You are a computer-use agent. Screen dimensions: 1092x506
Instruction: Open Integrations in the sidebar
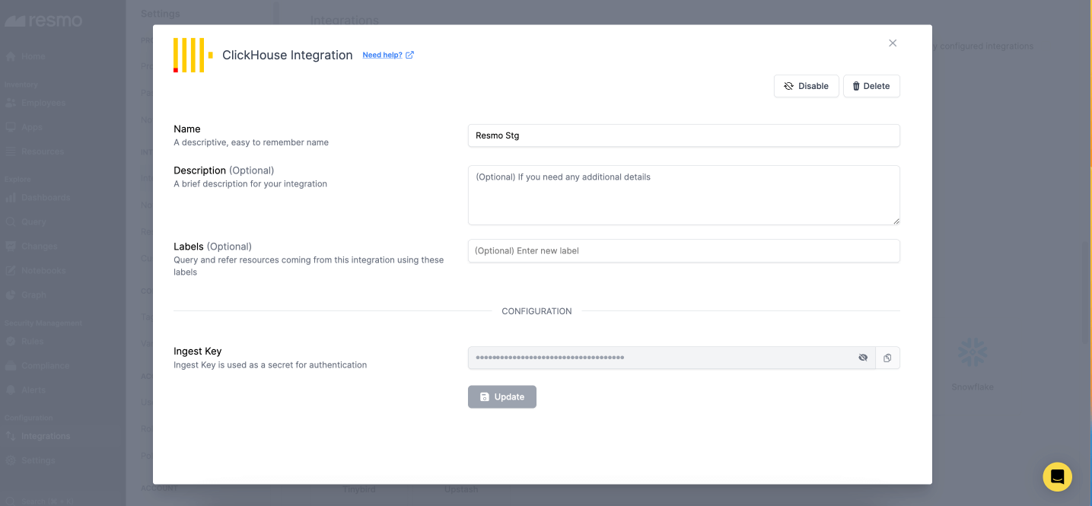point(45,436)
